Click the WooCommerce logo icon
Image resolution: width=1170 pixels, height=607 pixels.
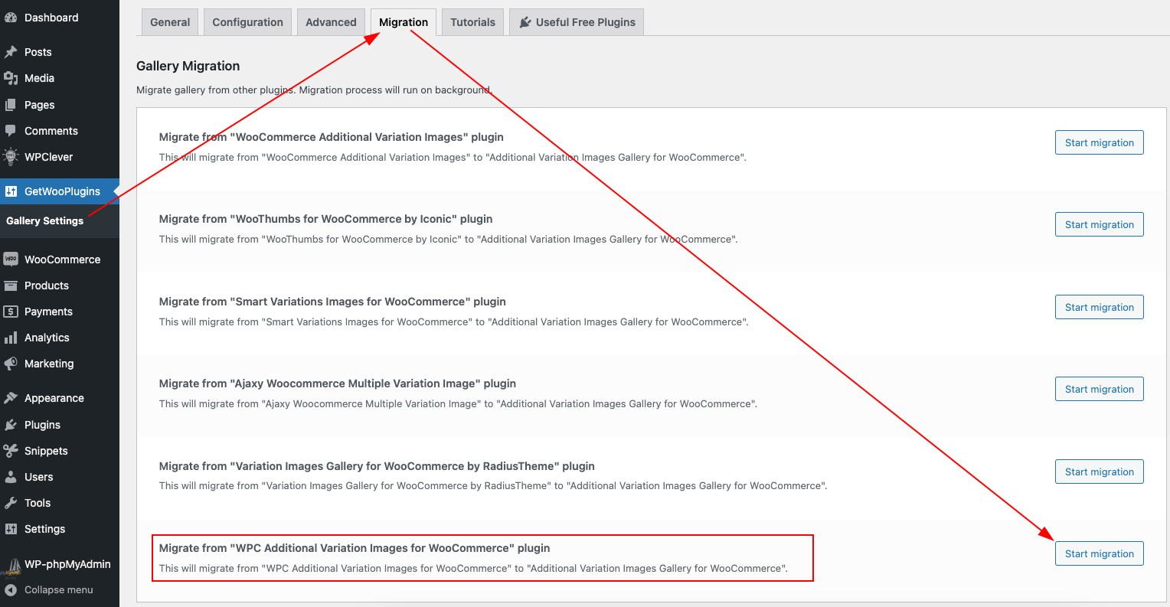tap(11, 259)
